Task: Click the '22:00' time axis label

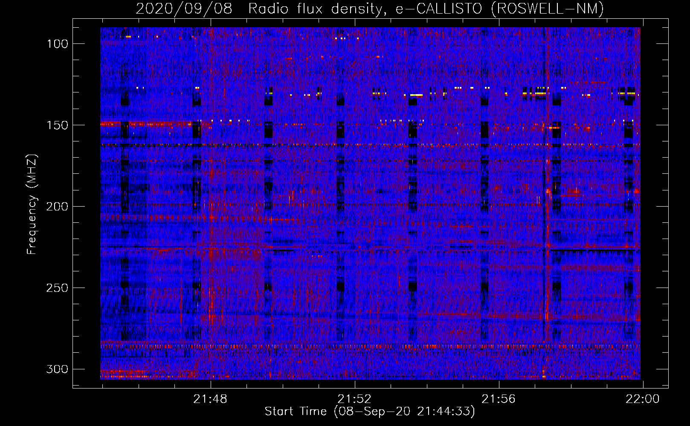Action: [643, 399]
